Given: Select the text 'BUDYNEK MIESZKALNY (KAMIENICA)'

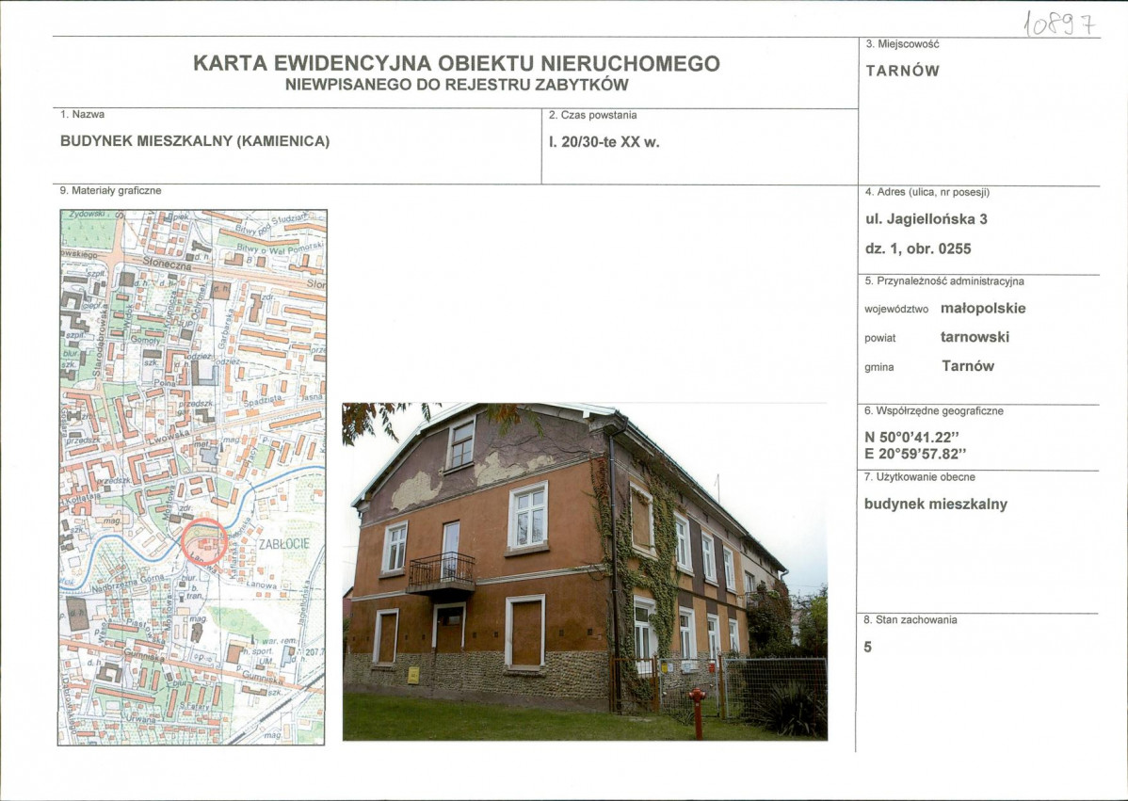Looking at the screenshot, I should [x=195, y=141].
